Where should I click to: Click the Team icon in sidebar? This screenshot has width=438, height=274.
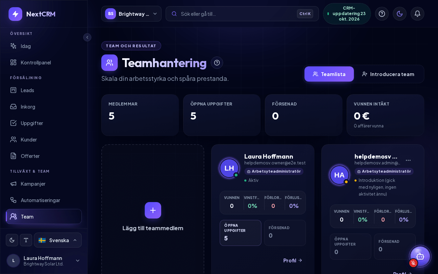(13, 216)
